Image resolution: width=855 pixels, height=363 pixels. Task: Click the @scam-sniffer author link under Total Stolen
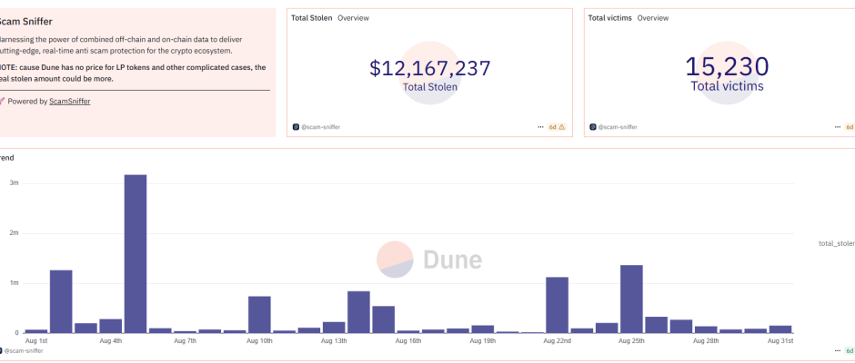[321, 127]
